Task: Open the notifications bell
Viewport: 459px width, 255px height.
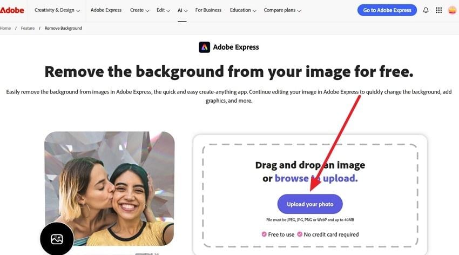Action: point(426,10)
